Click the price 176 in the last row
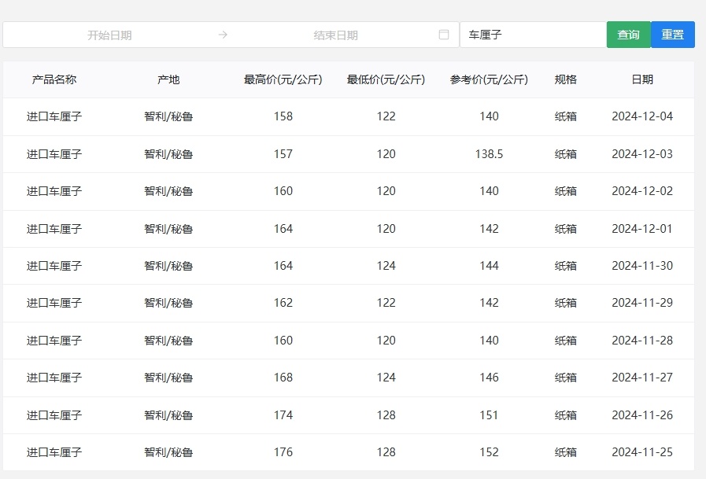The image size is (706, 479). [283, 452]
